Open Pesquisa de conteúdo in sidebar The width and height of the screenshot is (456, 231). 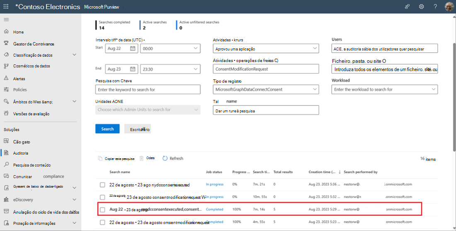tap(32, 165)
